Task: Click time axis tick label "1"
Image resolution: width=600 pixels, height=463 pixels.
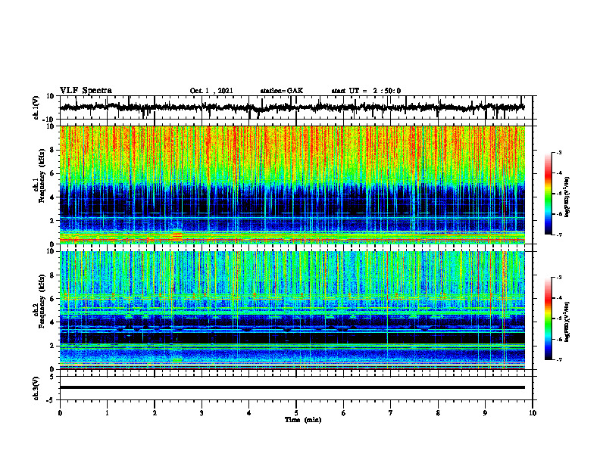Action: coord(107,413)
